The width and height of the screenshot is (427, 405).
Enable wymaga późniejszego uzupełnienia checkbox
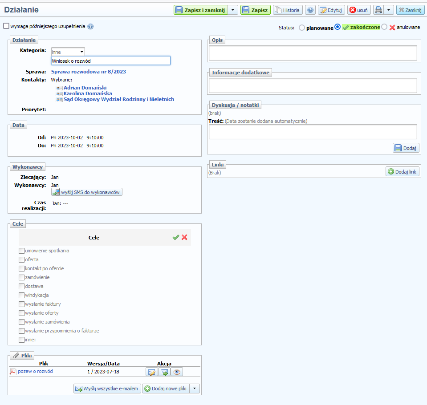coord(6,26)
